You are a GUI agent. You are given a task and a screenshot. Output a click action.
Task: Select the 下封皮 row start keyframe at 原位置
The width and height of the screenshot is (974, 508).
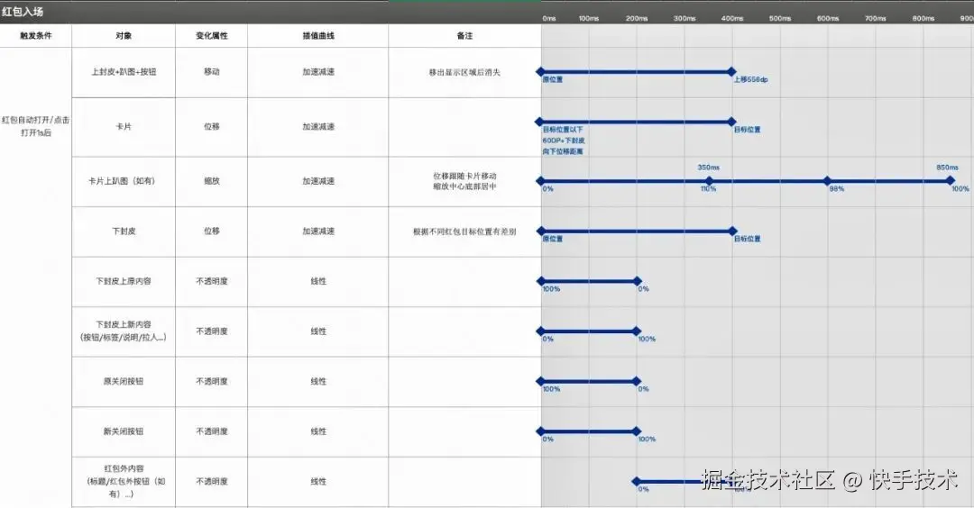540,231
